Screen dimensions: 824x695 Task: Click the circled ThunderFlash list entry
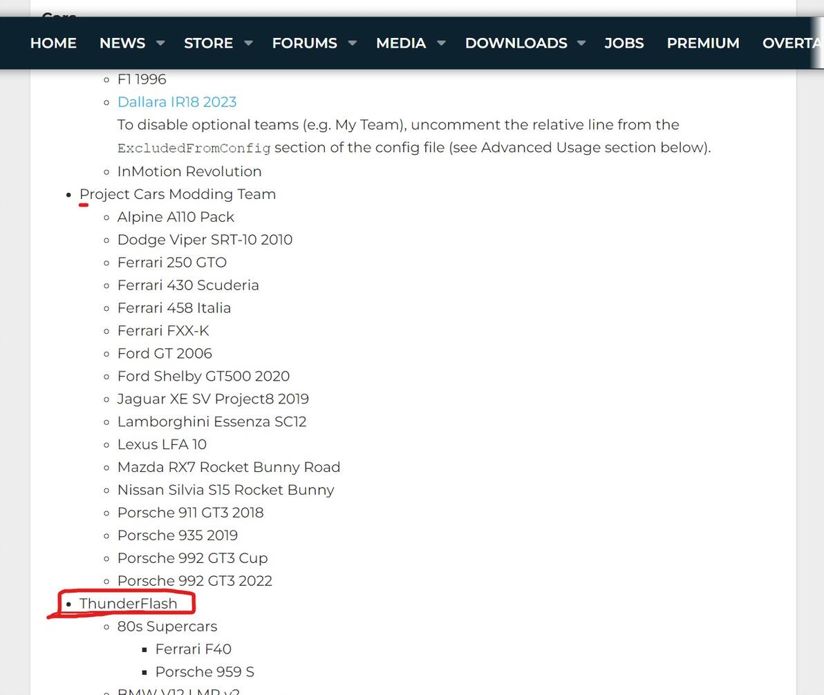[128, 603]
